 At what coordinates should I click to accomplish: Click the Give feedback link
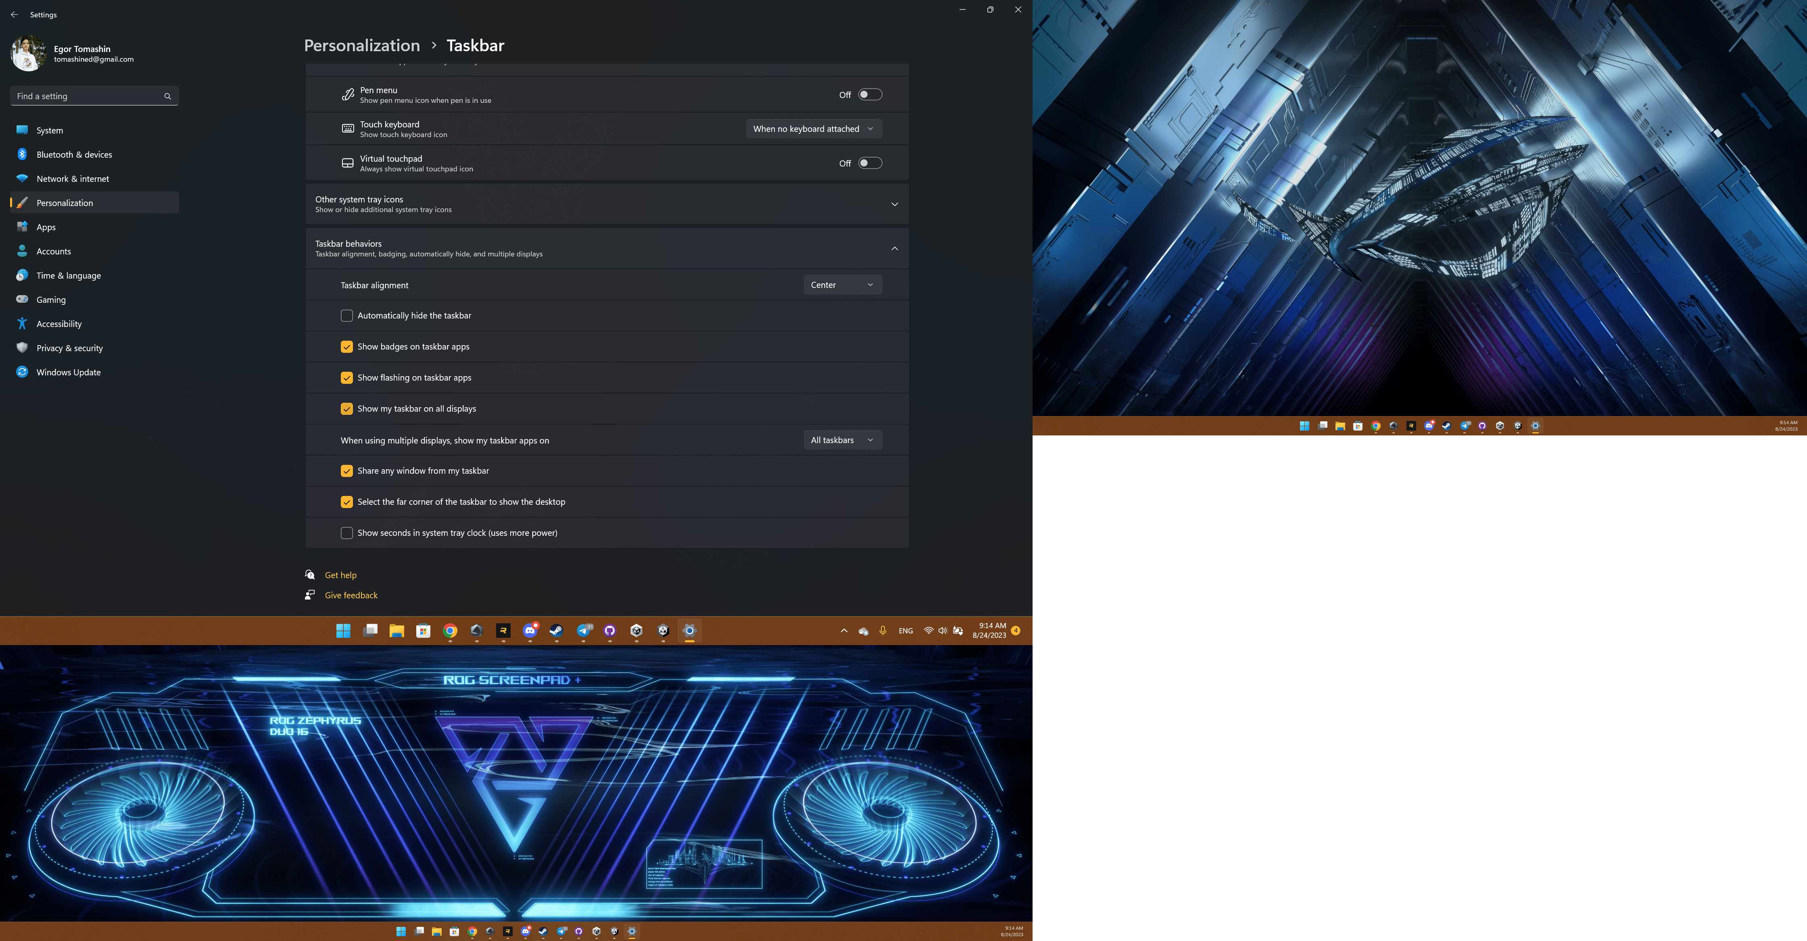tap(350, 595)
